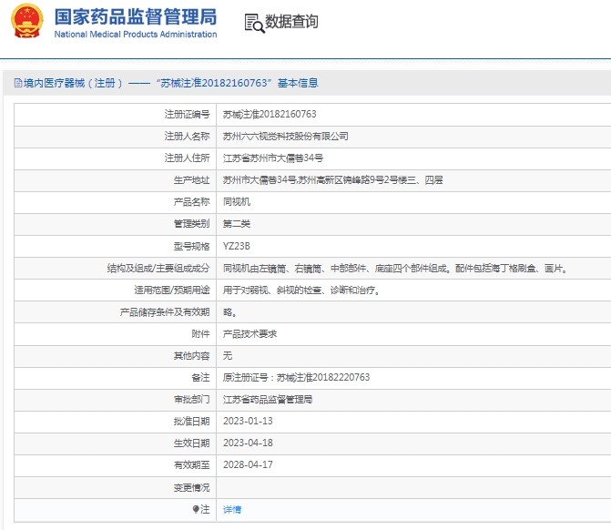611x530 pixels.
Task: Click other content value 无
Action: 228,355
